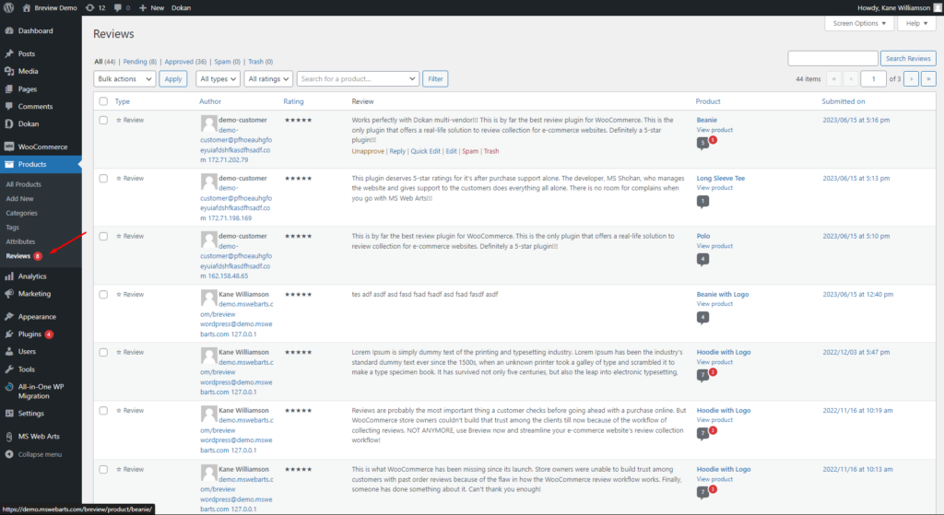
Task: Open the Long Sleeve Tee product link
Action: pos(721,179)
